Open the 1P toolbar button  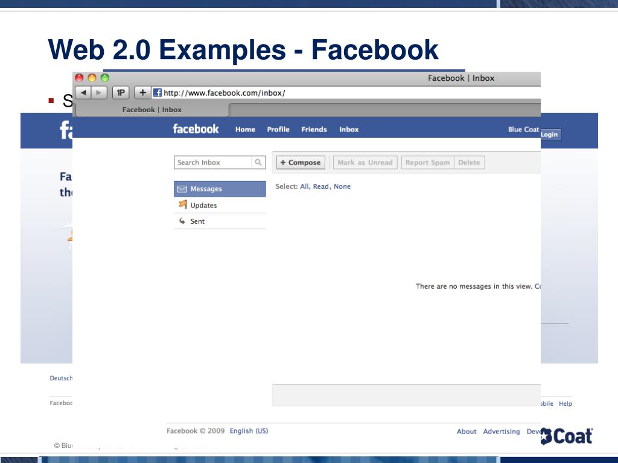pos(121,93)
